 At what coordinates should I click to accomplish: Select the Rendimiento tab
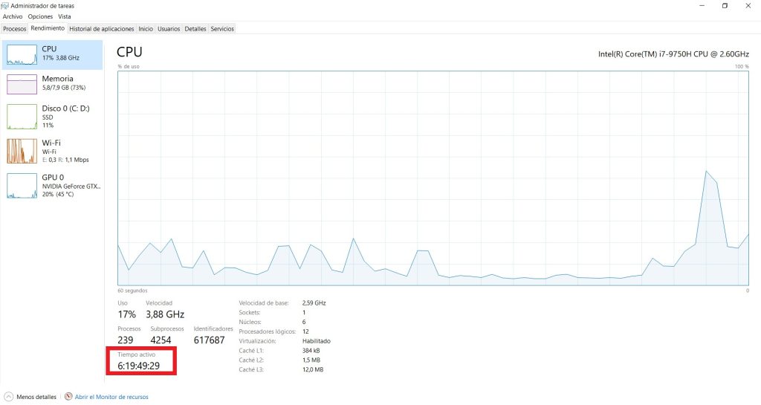47,29
